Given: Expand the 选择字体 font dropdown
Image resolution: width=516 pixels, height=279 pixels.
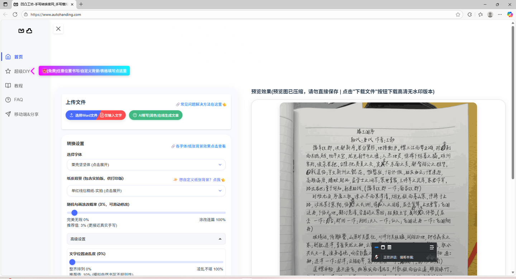Looking at the screenshot, I should 146,165.
